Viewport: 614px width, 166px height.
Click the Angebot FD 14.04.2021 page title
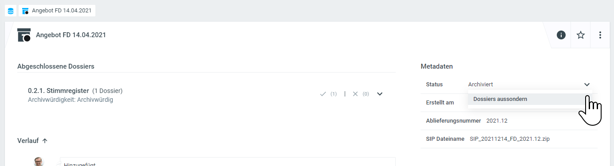pyautogui.click(x=71, y=35)
